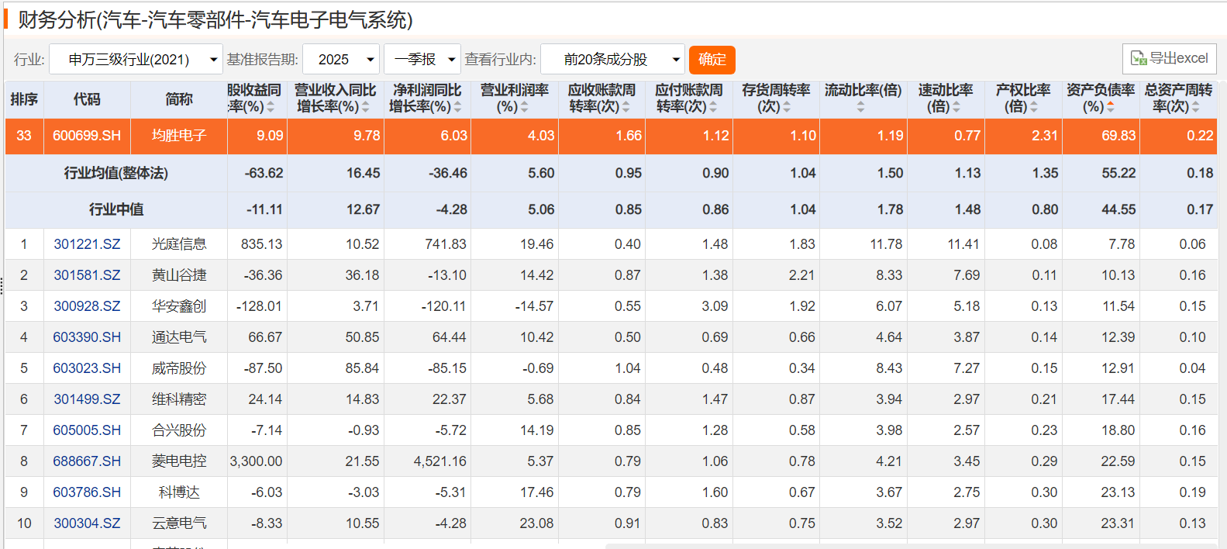The width and height of the screenshot is (1227, 549).
Task: Click stock name 云意电气
Action: point(179,523)
